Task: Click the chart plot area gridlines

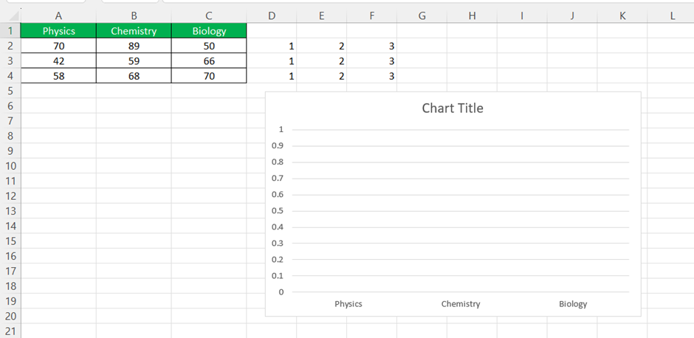Action: click(x=460, y=210)
